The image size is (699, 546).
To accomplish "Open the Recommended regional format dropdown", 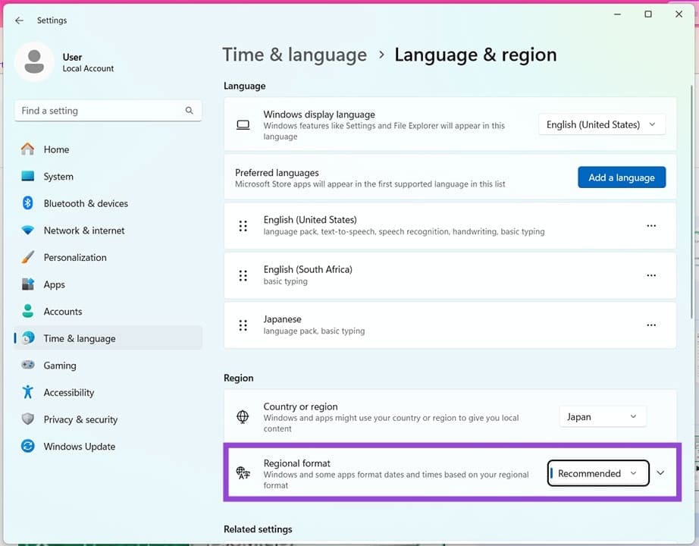I will pos(597,473).
